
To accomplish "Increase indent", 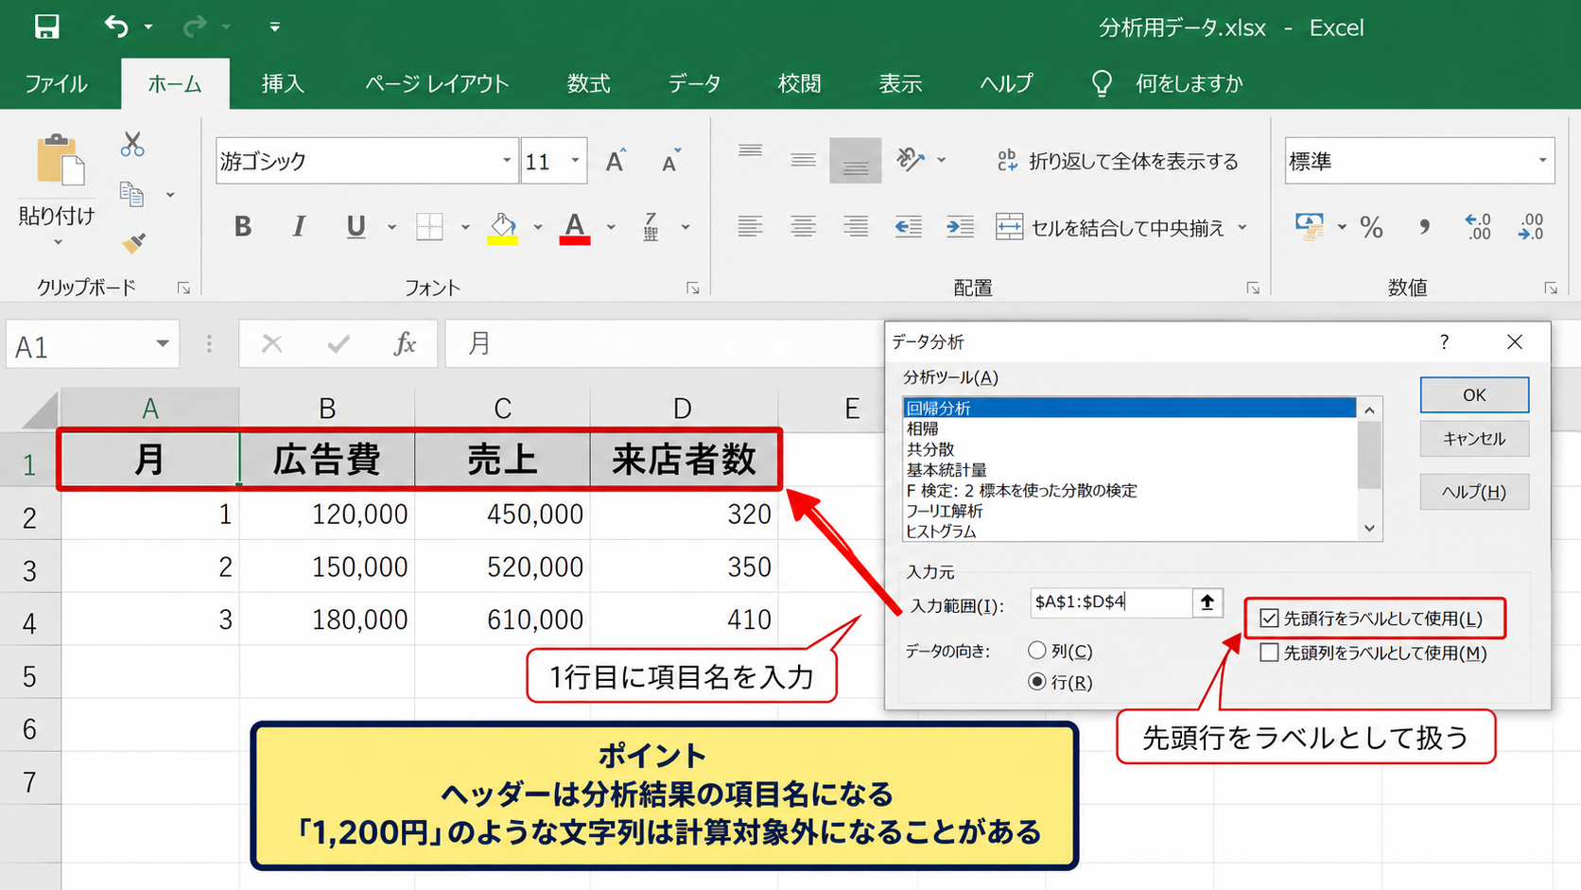I will pyautogui.click(x=960, y=227).
